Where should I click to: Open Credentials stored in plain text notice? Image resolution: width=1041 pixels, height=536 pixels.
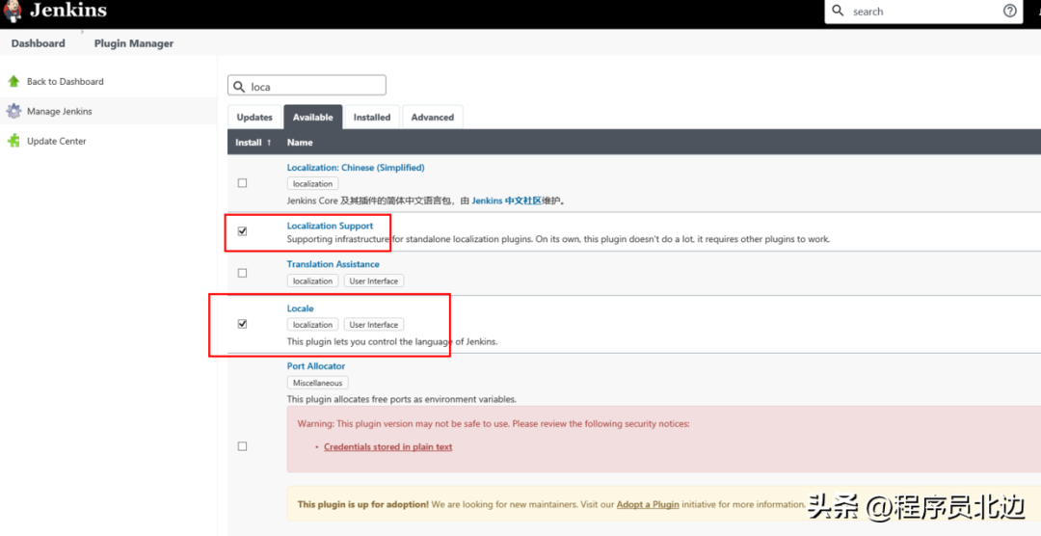click(x=387, y=447)
